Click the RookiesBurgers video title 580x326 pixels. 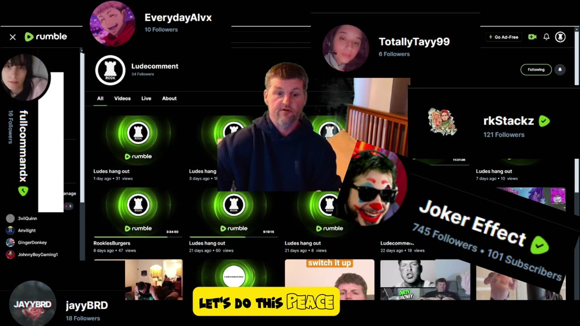(112, 243)
